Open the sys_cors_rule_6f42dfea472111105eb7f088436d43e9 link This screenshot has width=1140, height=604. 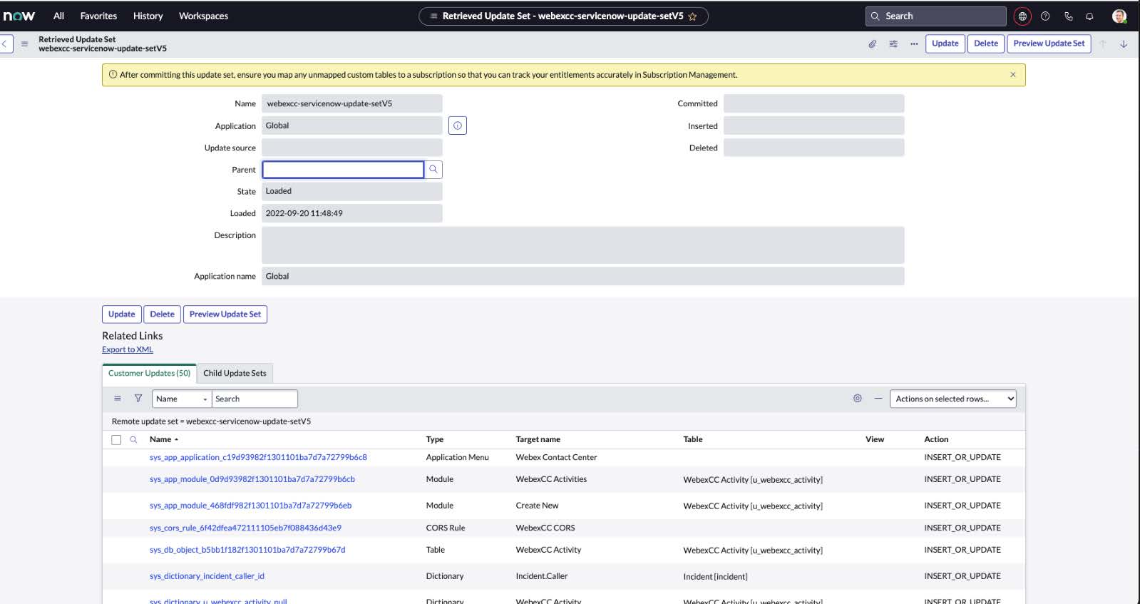click(x=245, y=528)
